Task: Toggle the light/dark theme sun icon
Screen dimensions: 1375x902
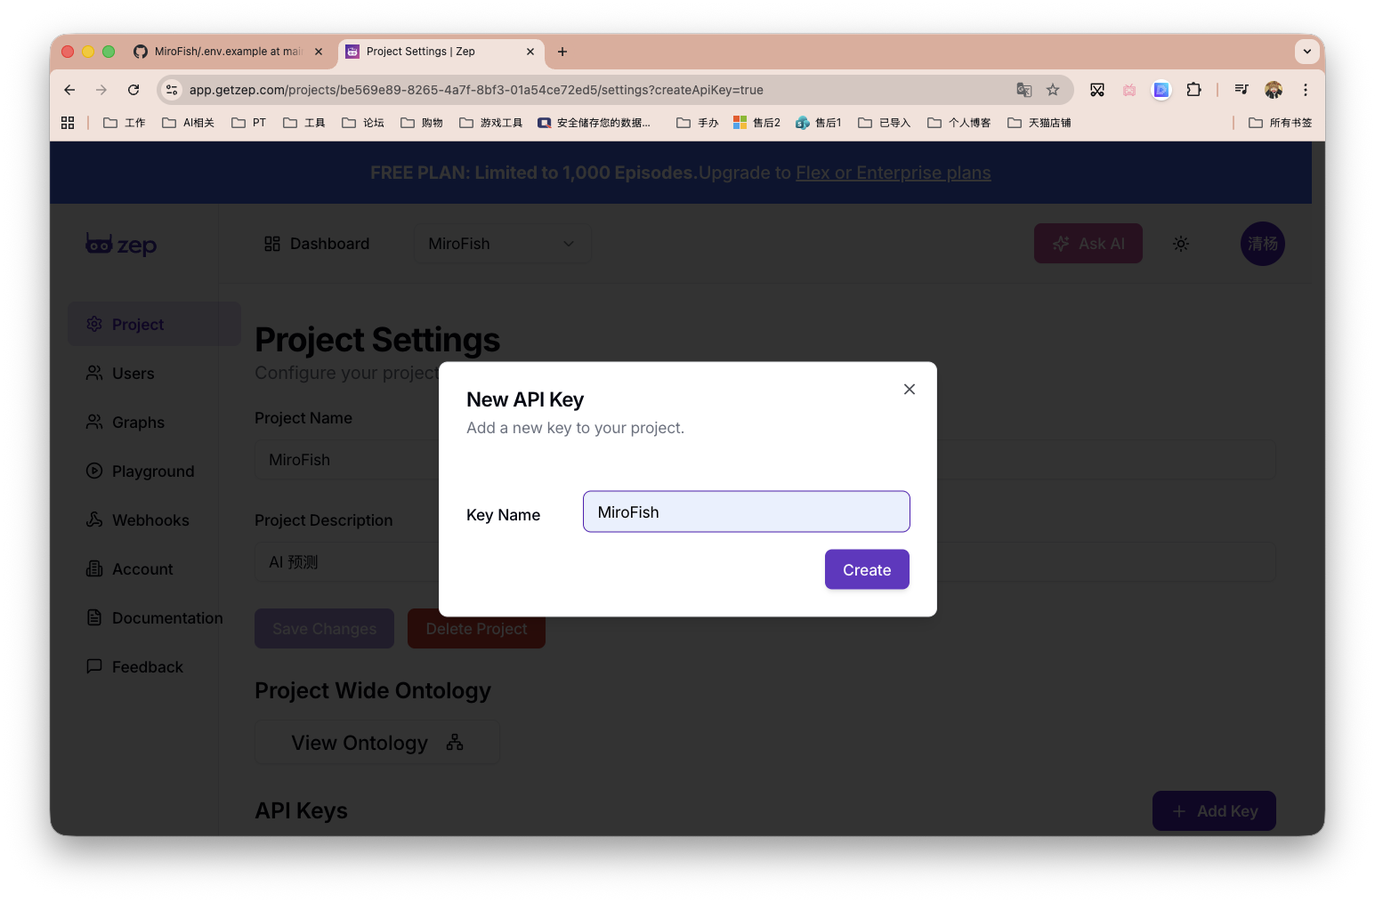Action: pos(1180,244)
